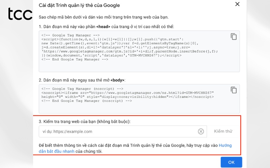Click the bold <head> word in step 1
270x168 pixels.
tap(103, 27)
